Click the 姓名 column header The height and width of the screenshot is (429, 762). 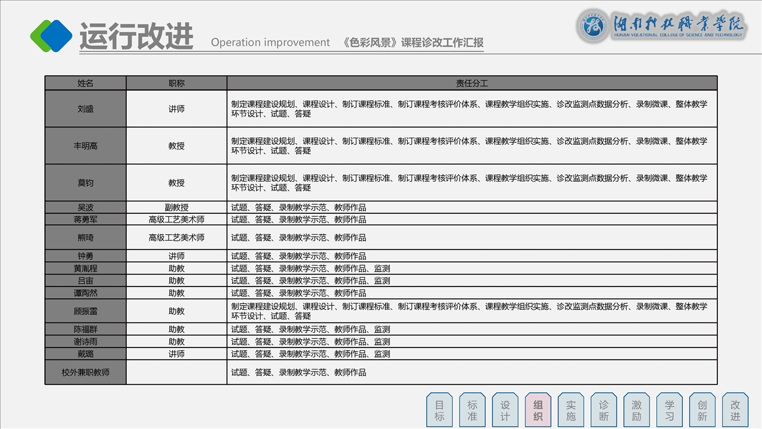[x=86, y=83]
